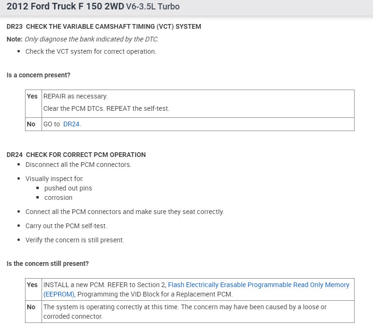Click the Yes cell in DR23 table
Viewport: 373px width, 330px height.
point(32,96)
